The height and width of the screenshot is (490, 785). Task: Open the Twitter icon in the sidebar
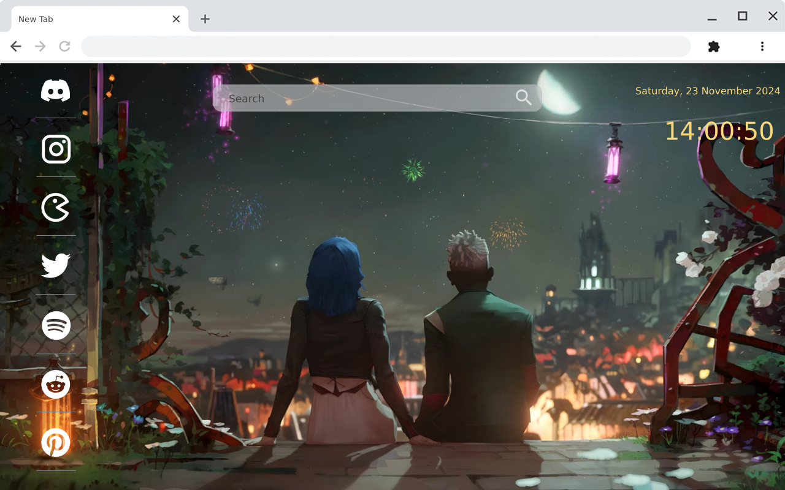tap(55, 265)
